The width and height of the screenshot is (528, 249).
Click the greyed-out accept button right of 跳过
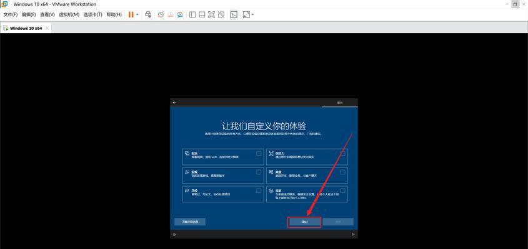pos(338,222)
